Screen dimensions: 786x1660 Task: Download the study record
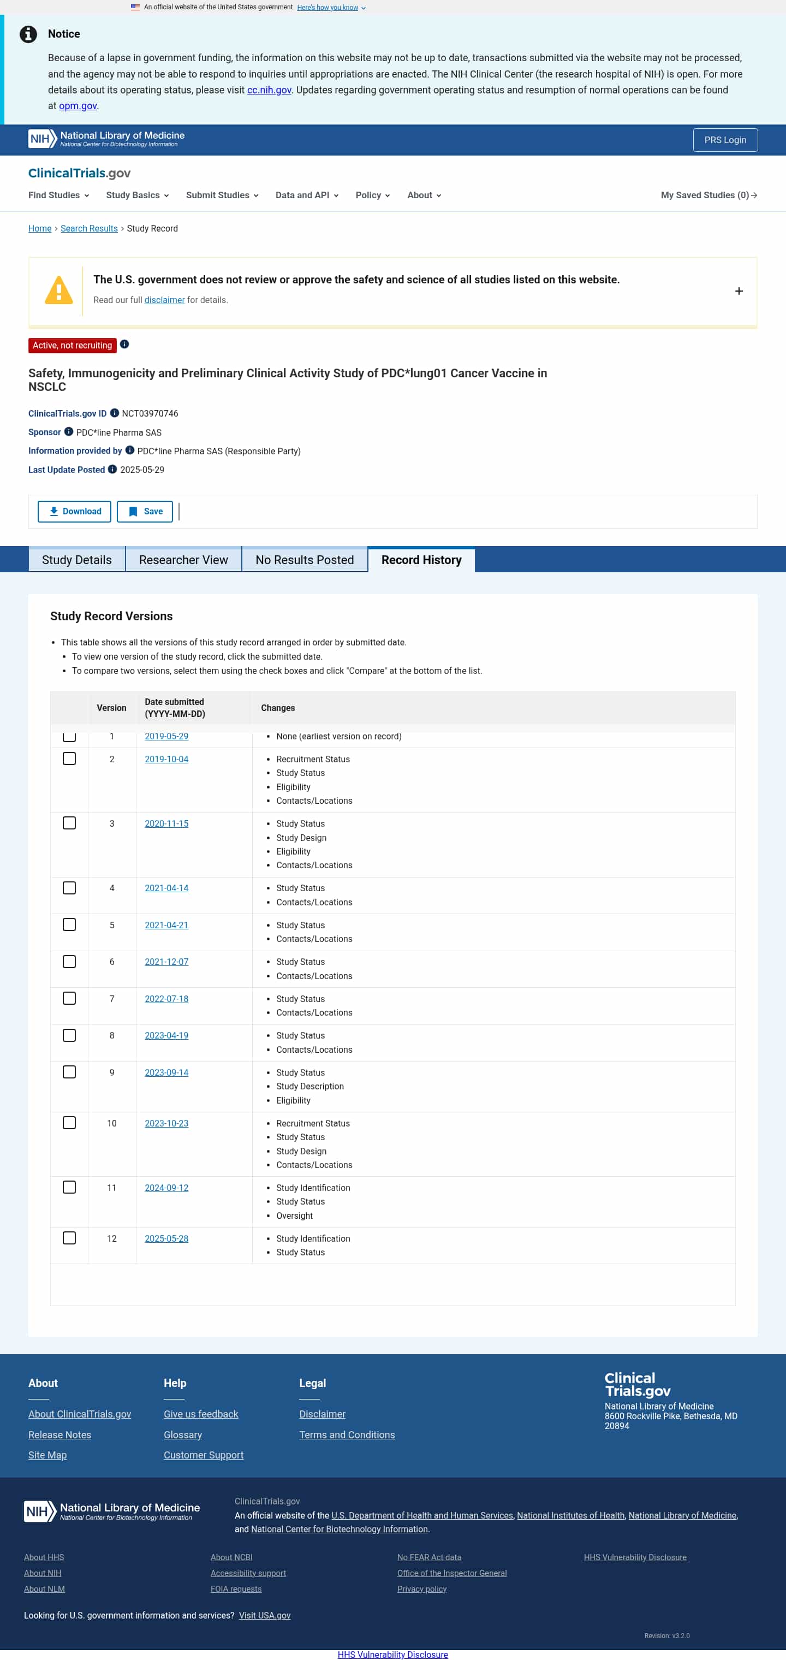(x=74, y=511)
